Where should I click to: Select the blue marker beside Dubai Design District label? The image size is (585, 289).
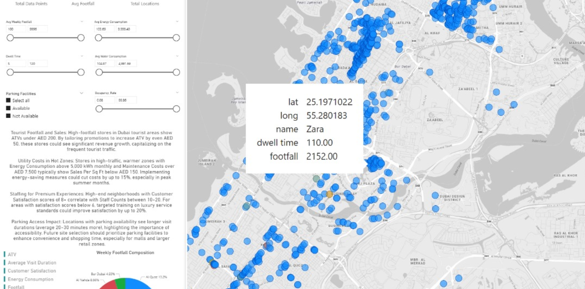(x=435, y=195)
